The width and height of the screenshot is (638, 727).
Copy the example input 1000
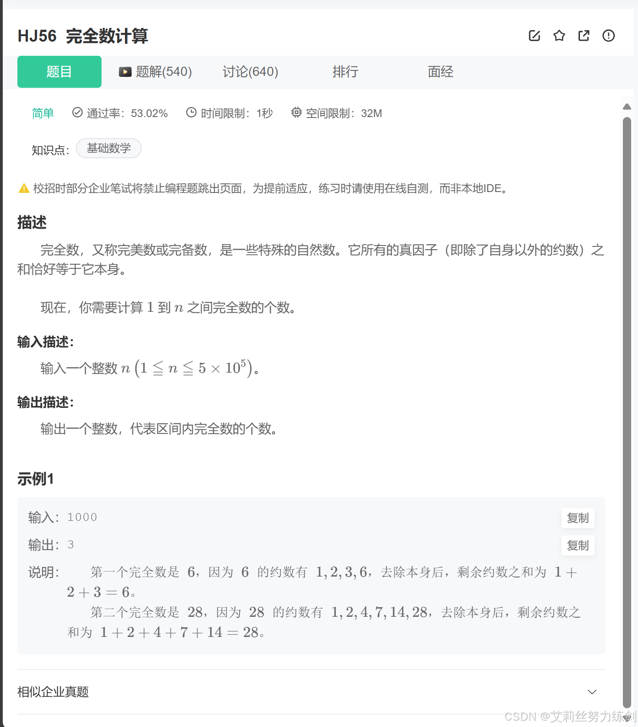578,518
